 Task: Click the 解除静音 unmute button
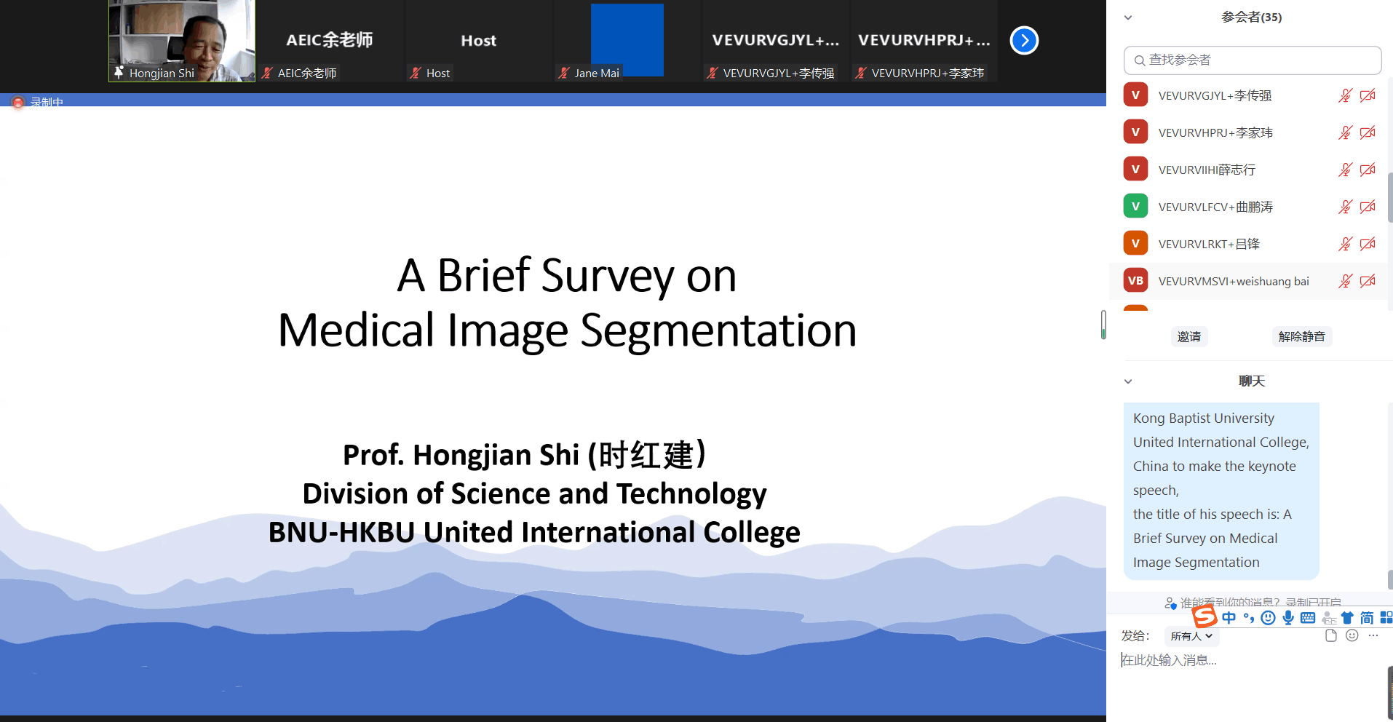(x=1301, y=336)
